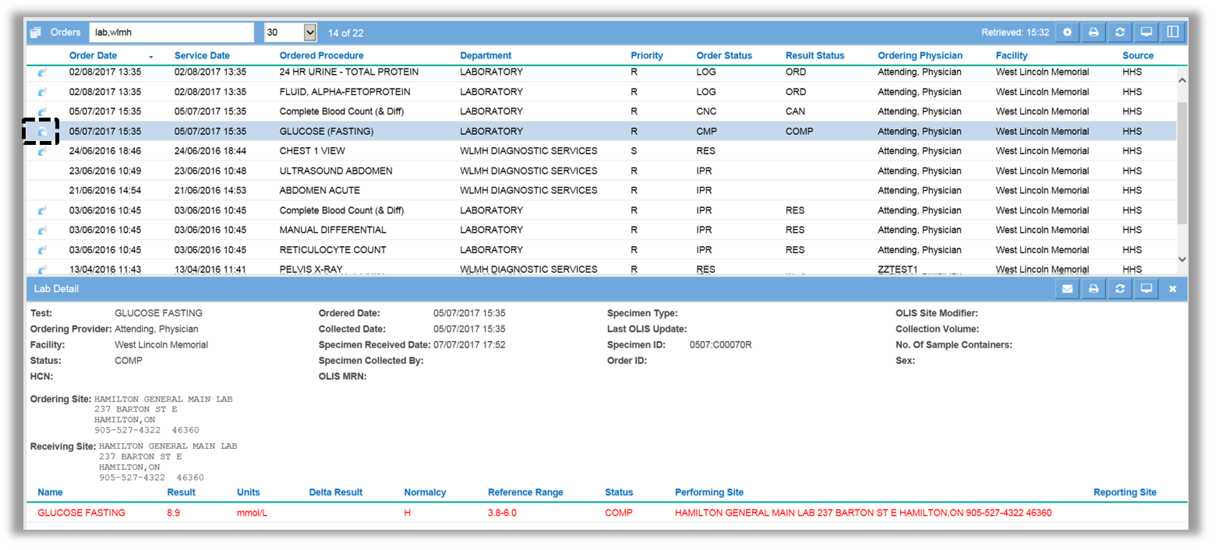
Task: Sort by Order Date arrow indicator
Action: point(151,57)
